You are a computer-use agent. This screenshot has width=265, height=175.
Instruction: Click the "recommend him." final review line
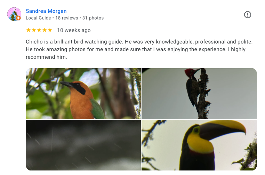pos(47,57)
